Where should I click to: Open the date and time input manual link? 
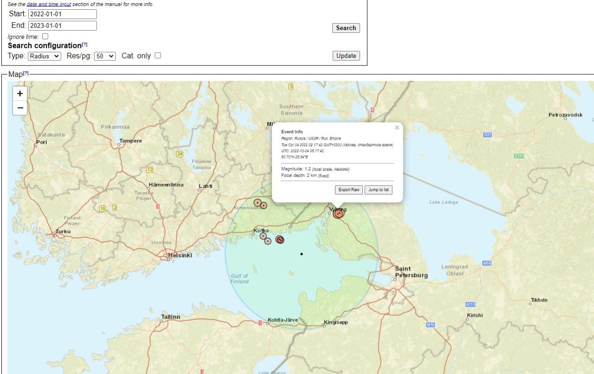point(49,4)
